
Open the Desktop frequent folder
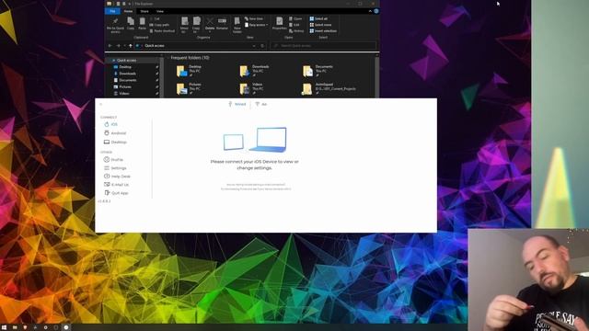tap(190, 70)
